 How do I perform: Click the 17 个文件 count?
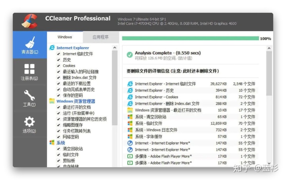tap(247, 110)
